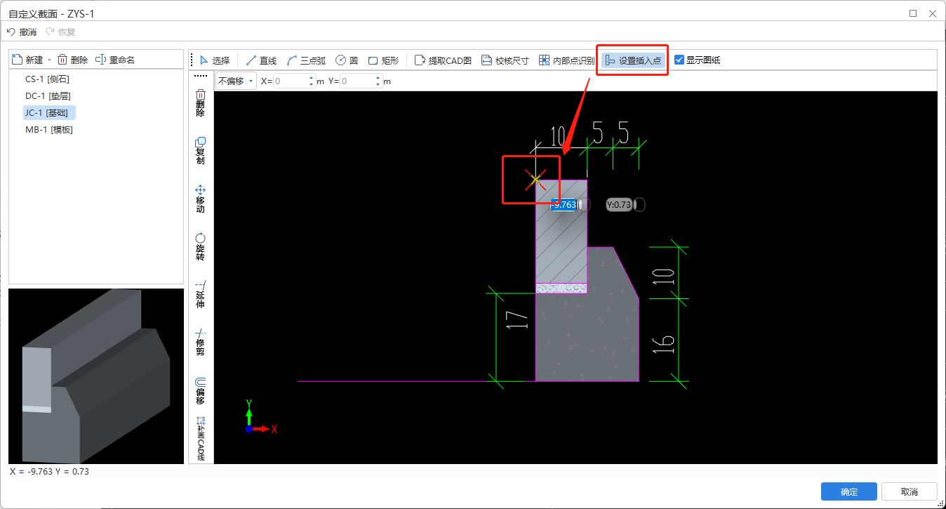
Task: Choose the Circle (圆) drawing tool
Action: coord(347,60)
